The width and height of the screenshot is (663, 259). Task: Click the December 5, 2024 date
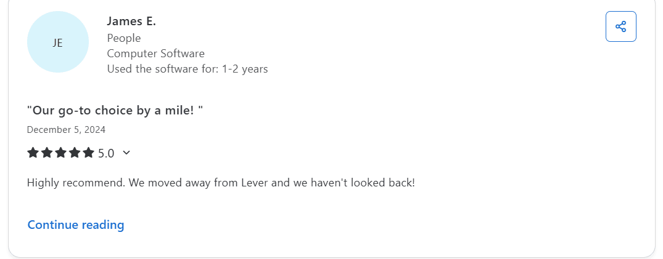point(66,130)
